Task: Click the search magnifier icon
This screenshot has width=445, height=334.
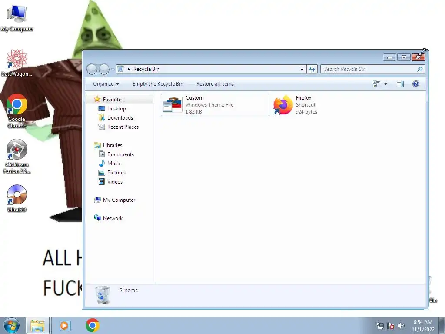Action: click(420, 69)
